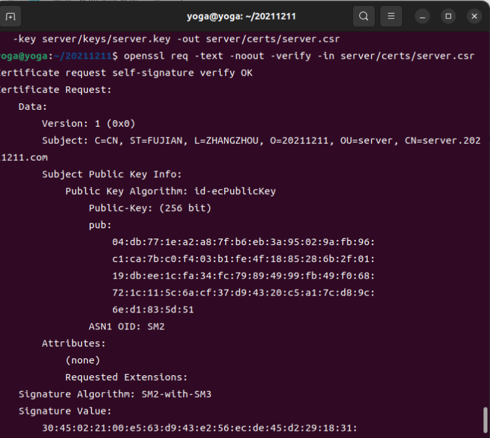Viewport: 490px width, 438px height.
Task: Click the Version: 1 (0x0) line
Action: tap(88, 124)
